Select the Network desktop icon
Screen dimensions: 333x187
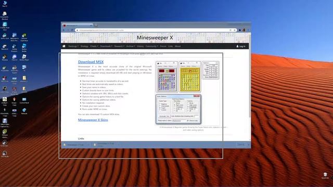tap(24, 111)
